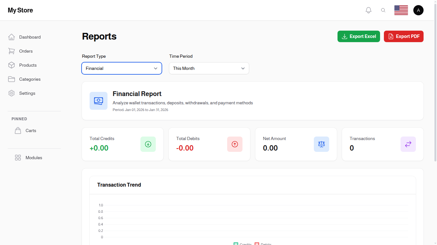Click the Settings gear icon
This screenshot has width=437, height=245.
pos(12,93)
